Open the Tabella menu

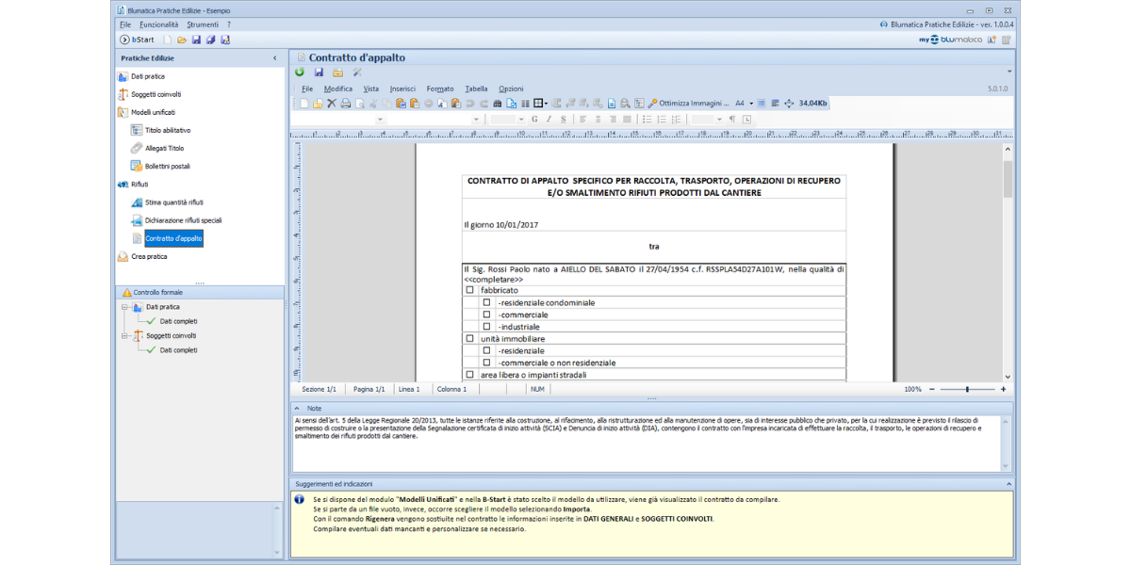[476, 89]
